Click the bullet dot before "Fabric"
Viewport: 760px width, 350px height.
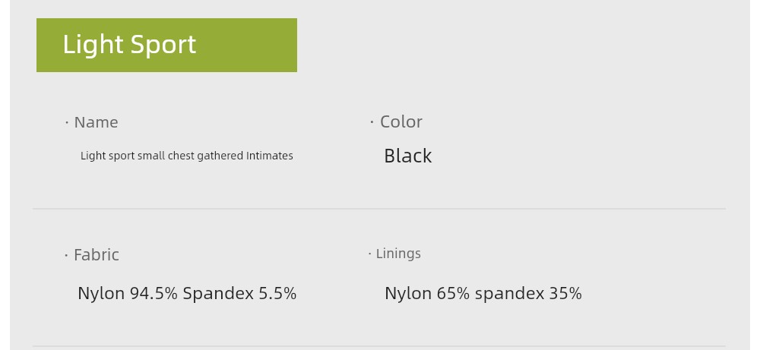tap(66, 255)
